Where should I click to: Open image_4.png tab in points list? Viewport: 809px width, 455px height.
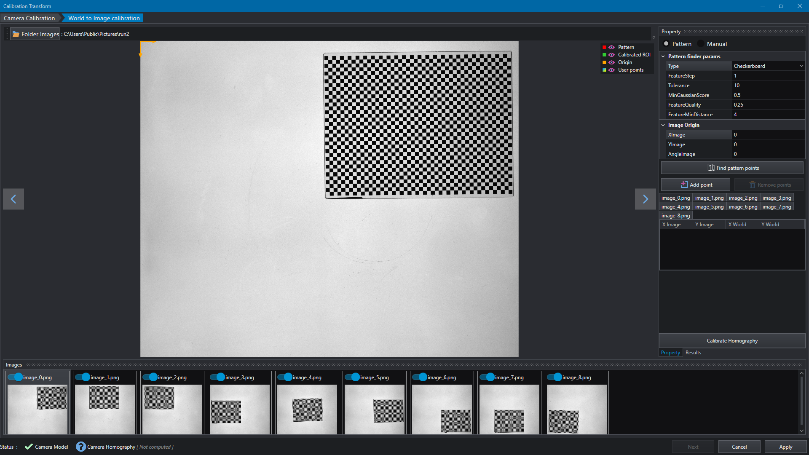pos(675,207)
